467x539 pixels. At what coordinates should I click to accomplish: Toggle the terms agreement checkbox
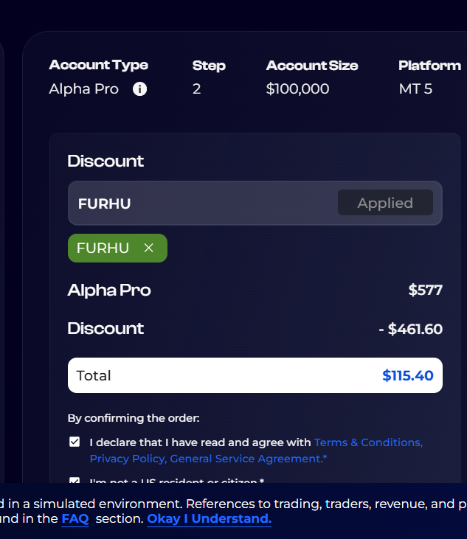75,442
